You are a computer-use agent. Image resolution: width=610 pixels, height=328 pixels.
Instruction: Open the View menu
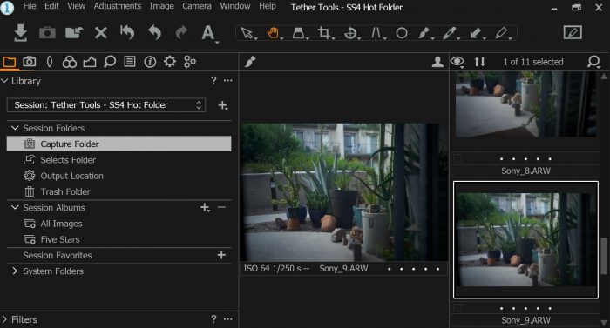(77, 6)
